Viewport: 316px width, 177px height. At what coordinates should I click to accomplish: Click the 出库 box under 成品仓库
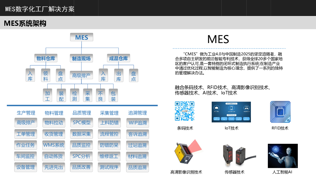pyautogui.click(x=118, y=76)
